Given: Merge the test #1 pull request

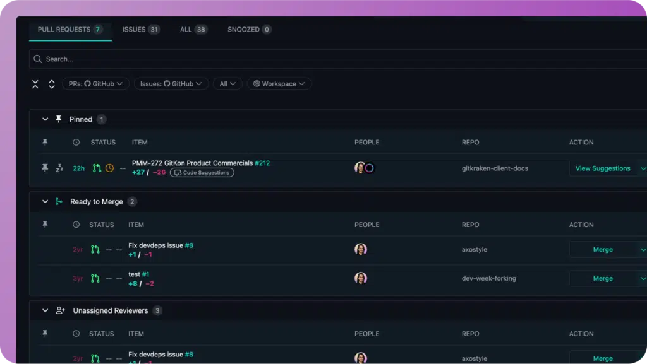Looking at the screenshot, I should tap(603, 278).
